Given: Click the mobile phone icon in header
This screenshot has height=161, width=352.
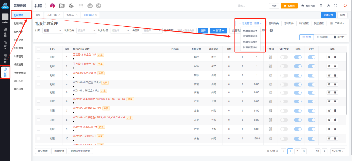Looking at the screenshot, I should point(321,6).
